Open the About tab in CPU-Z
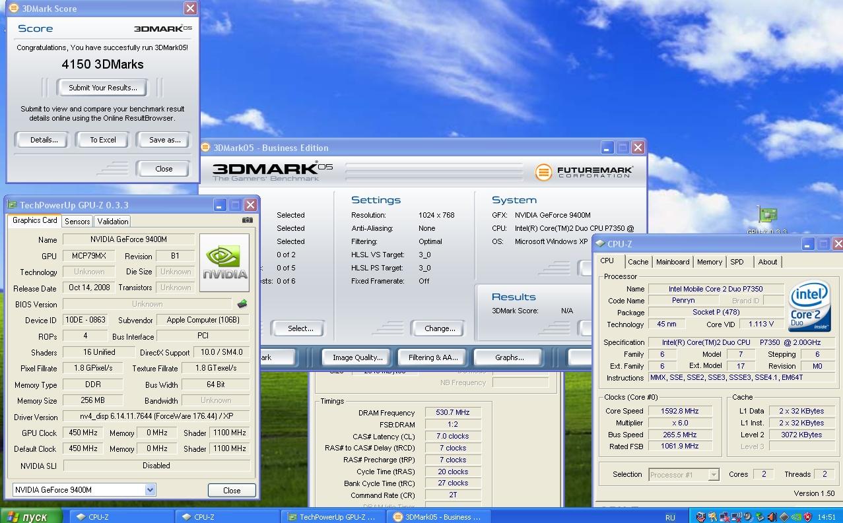 click(x=768, y=262)
